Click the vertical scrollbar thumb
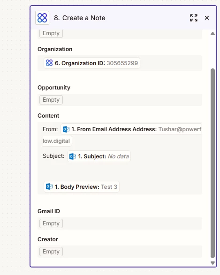This screenshot has width=220, height=275. (212, 164)
